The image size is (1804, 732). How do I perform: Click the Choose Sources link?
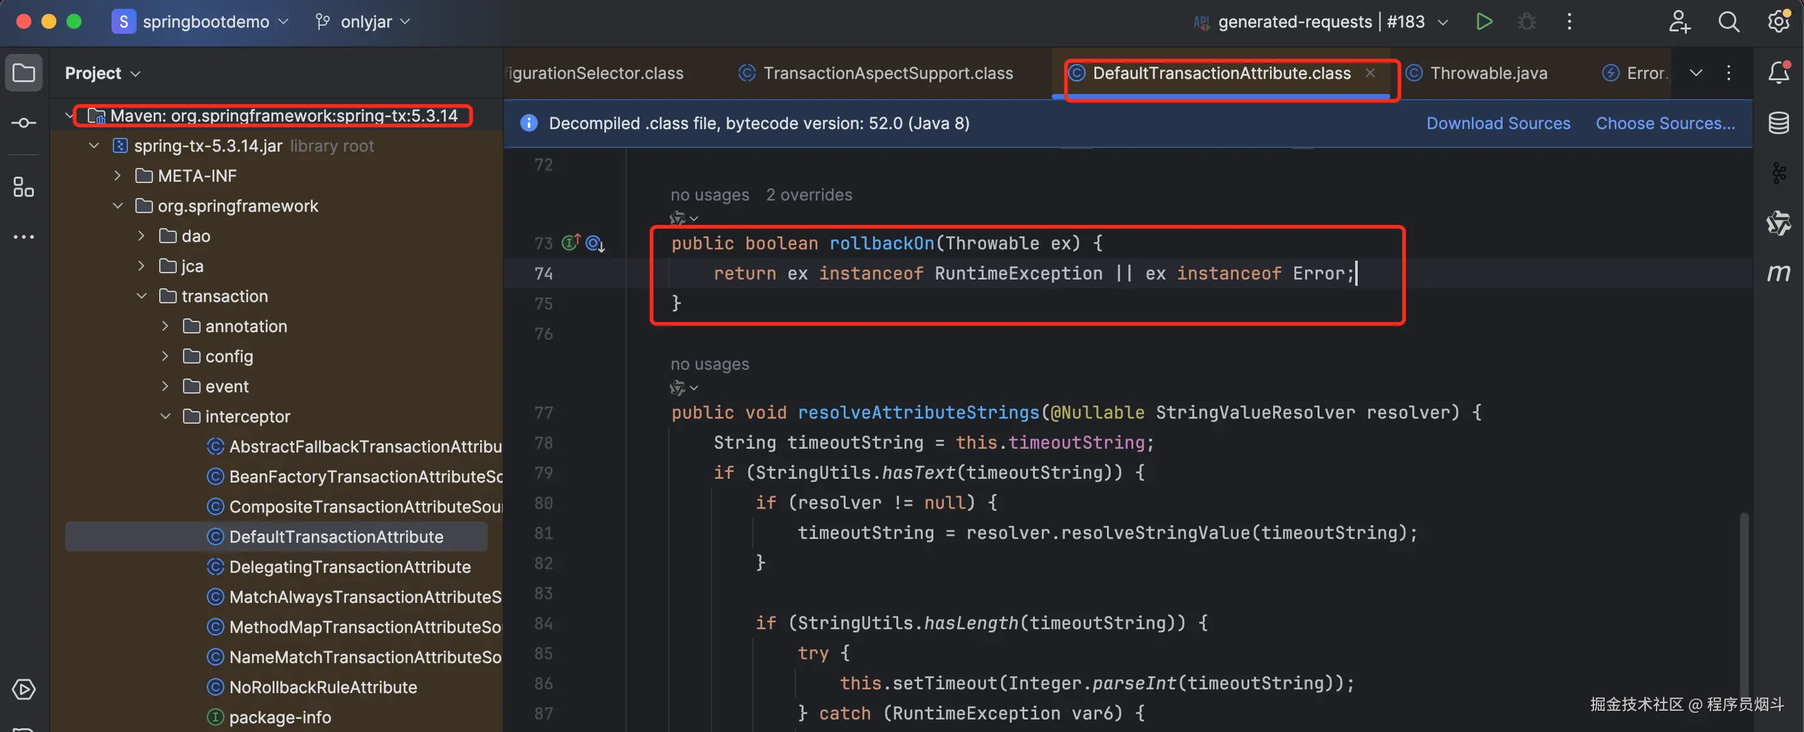click(x=1665, y=123)
